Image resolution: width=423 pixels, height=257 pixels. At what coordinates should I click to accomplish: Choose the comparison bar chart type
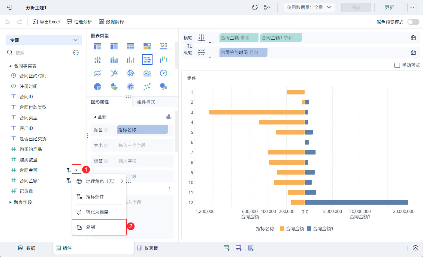pos(147,60)
